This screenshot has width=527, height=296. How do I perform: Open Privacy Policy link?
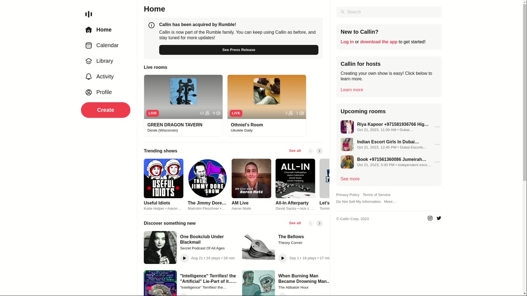point(348,195)
